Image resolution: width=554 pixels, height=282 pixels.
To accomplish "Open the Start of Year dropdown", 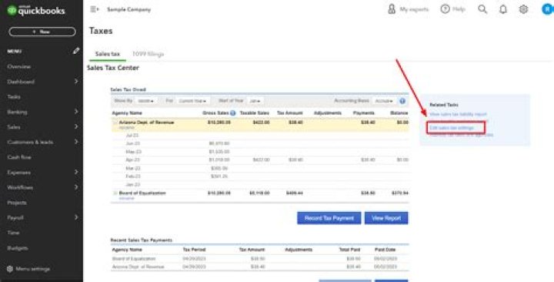I will point(255,101).
